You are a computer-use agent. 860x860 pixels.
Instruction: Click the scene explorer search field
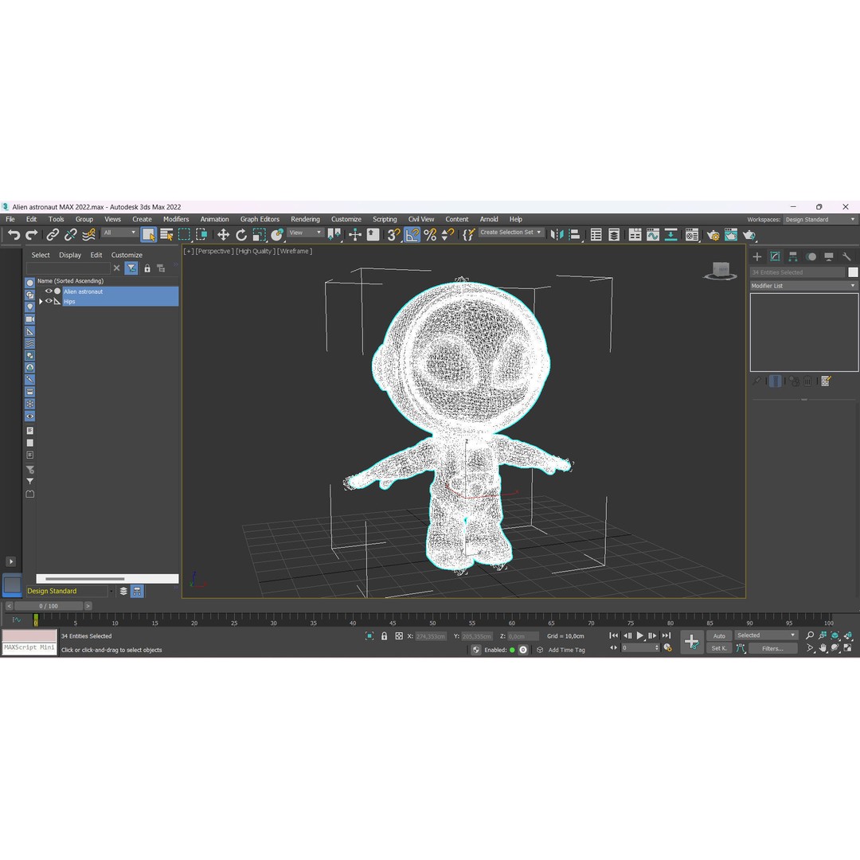[68, 268]
